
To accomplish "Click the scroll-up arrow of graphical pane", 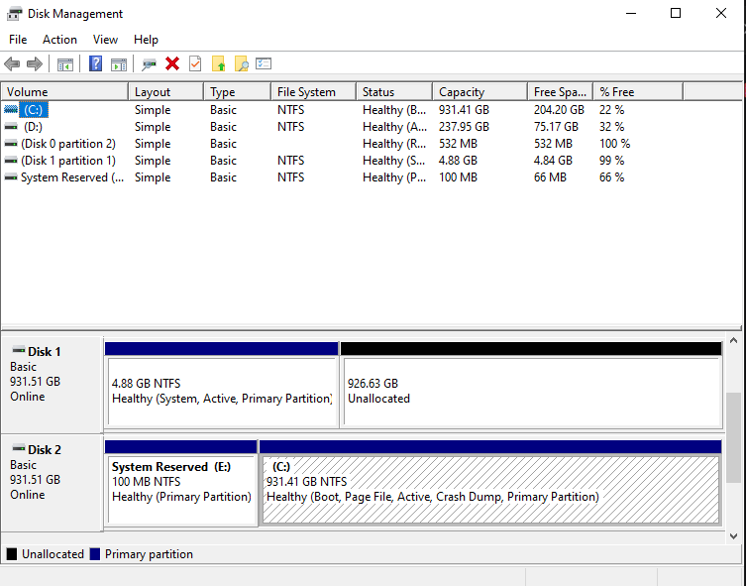I will [734, 341].
